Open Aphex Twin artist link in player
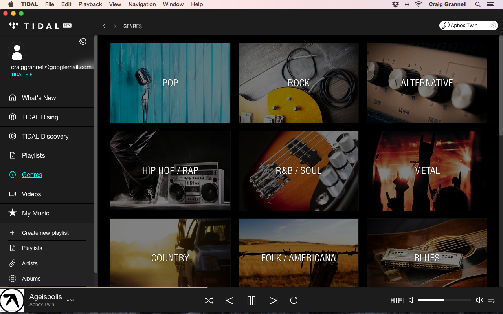This screenshot has width=503, height=314. tap(42, 305)
